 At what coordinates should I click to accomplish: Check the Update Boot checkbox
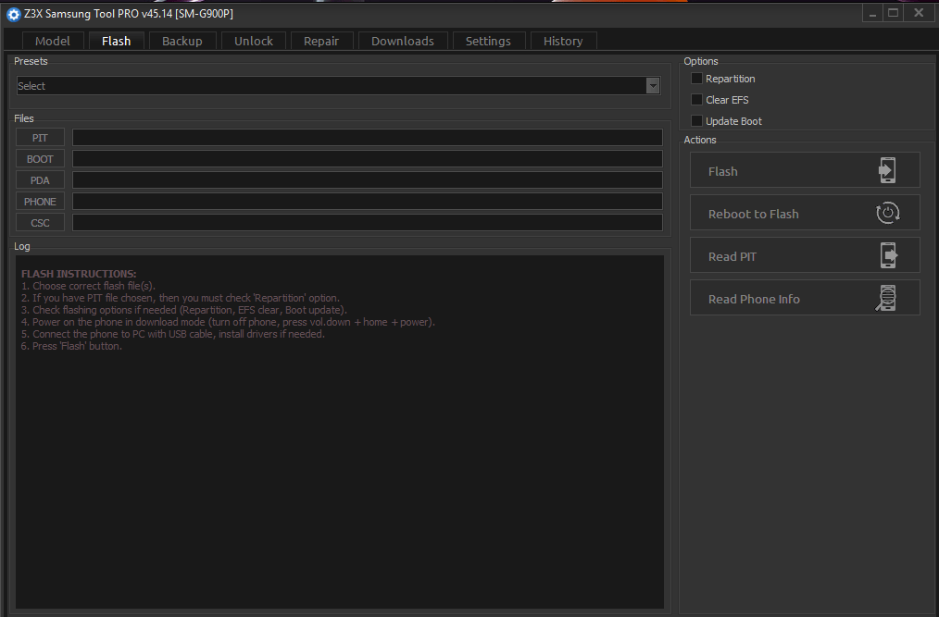point(696,121)
